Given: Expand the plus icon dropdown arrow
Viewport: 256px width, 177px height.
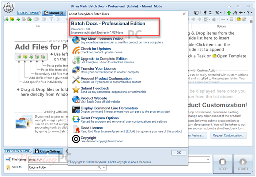Looking at the screenshot, I should 244,13.
